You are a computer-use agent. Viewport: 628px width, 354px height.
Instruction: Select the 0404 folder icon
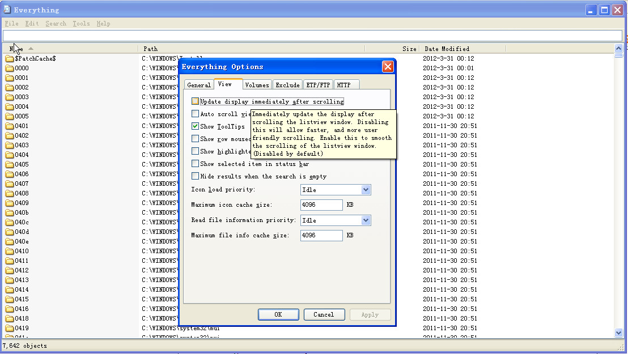click(10, 155)
